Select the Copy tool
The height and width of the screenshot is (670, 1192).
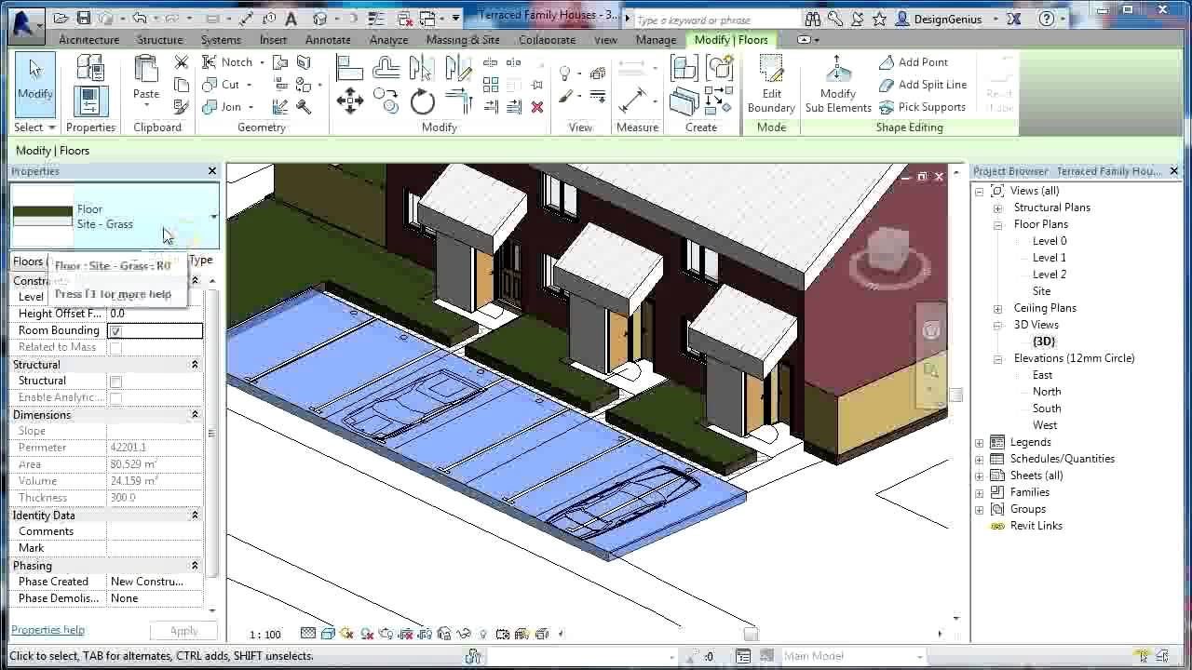point(386,101)
